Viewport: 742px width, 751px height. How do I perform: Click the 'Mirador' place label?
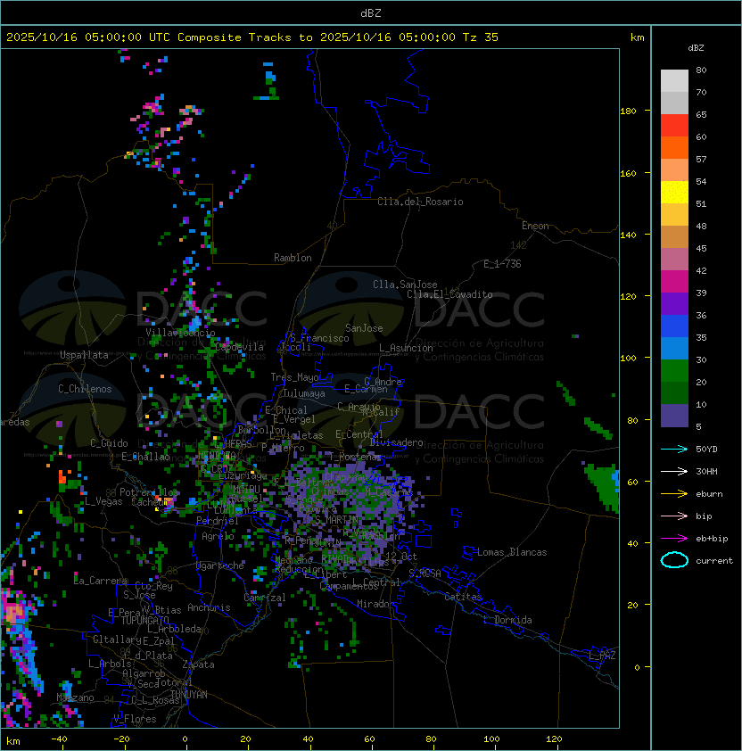(x=375, y=604)
